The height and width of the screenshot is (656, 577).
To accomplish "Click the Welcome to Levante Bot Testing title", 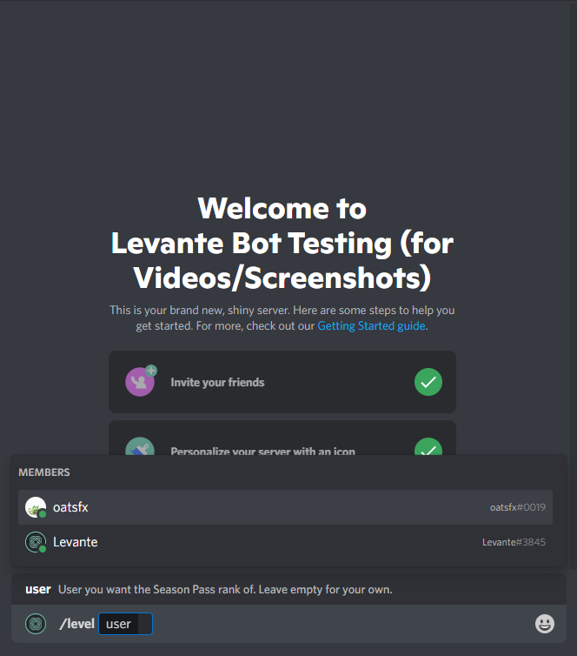I will click(x=282, y=243).
